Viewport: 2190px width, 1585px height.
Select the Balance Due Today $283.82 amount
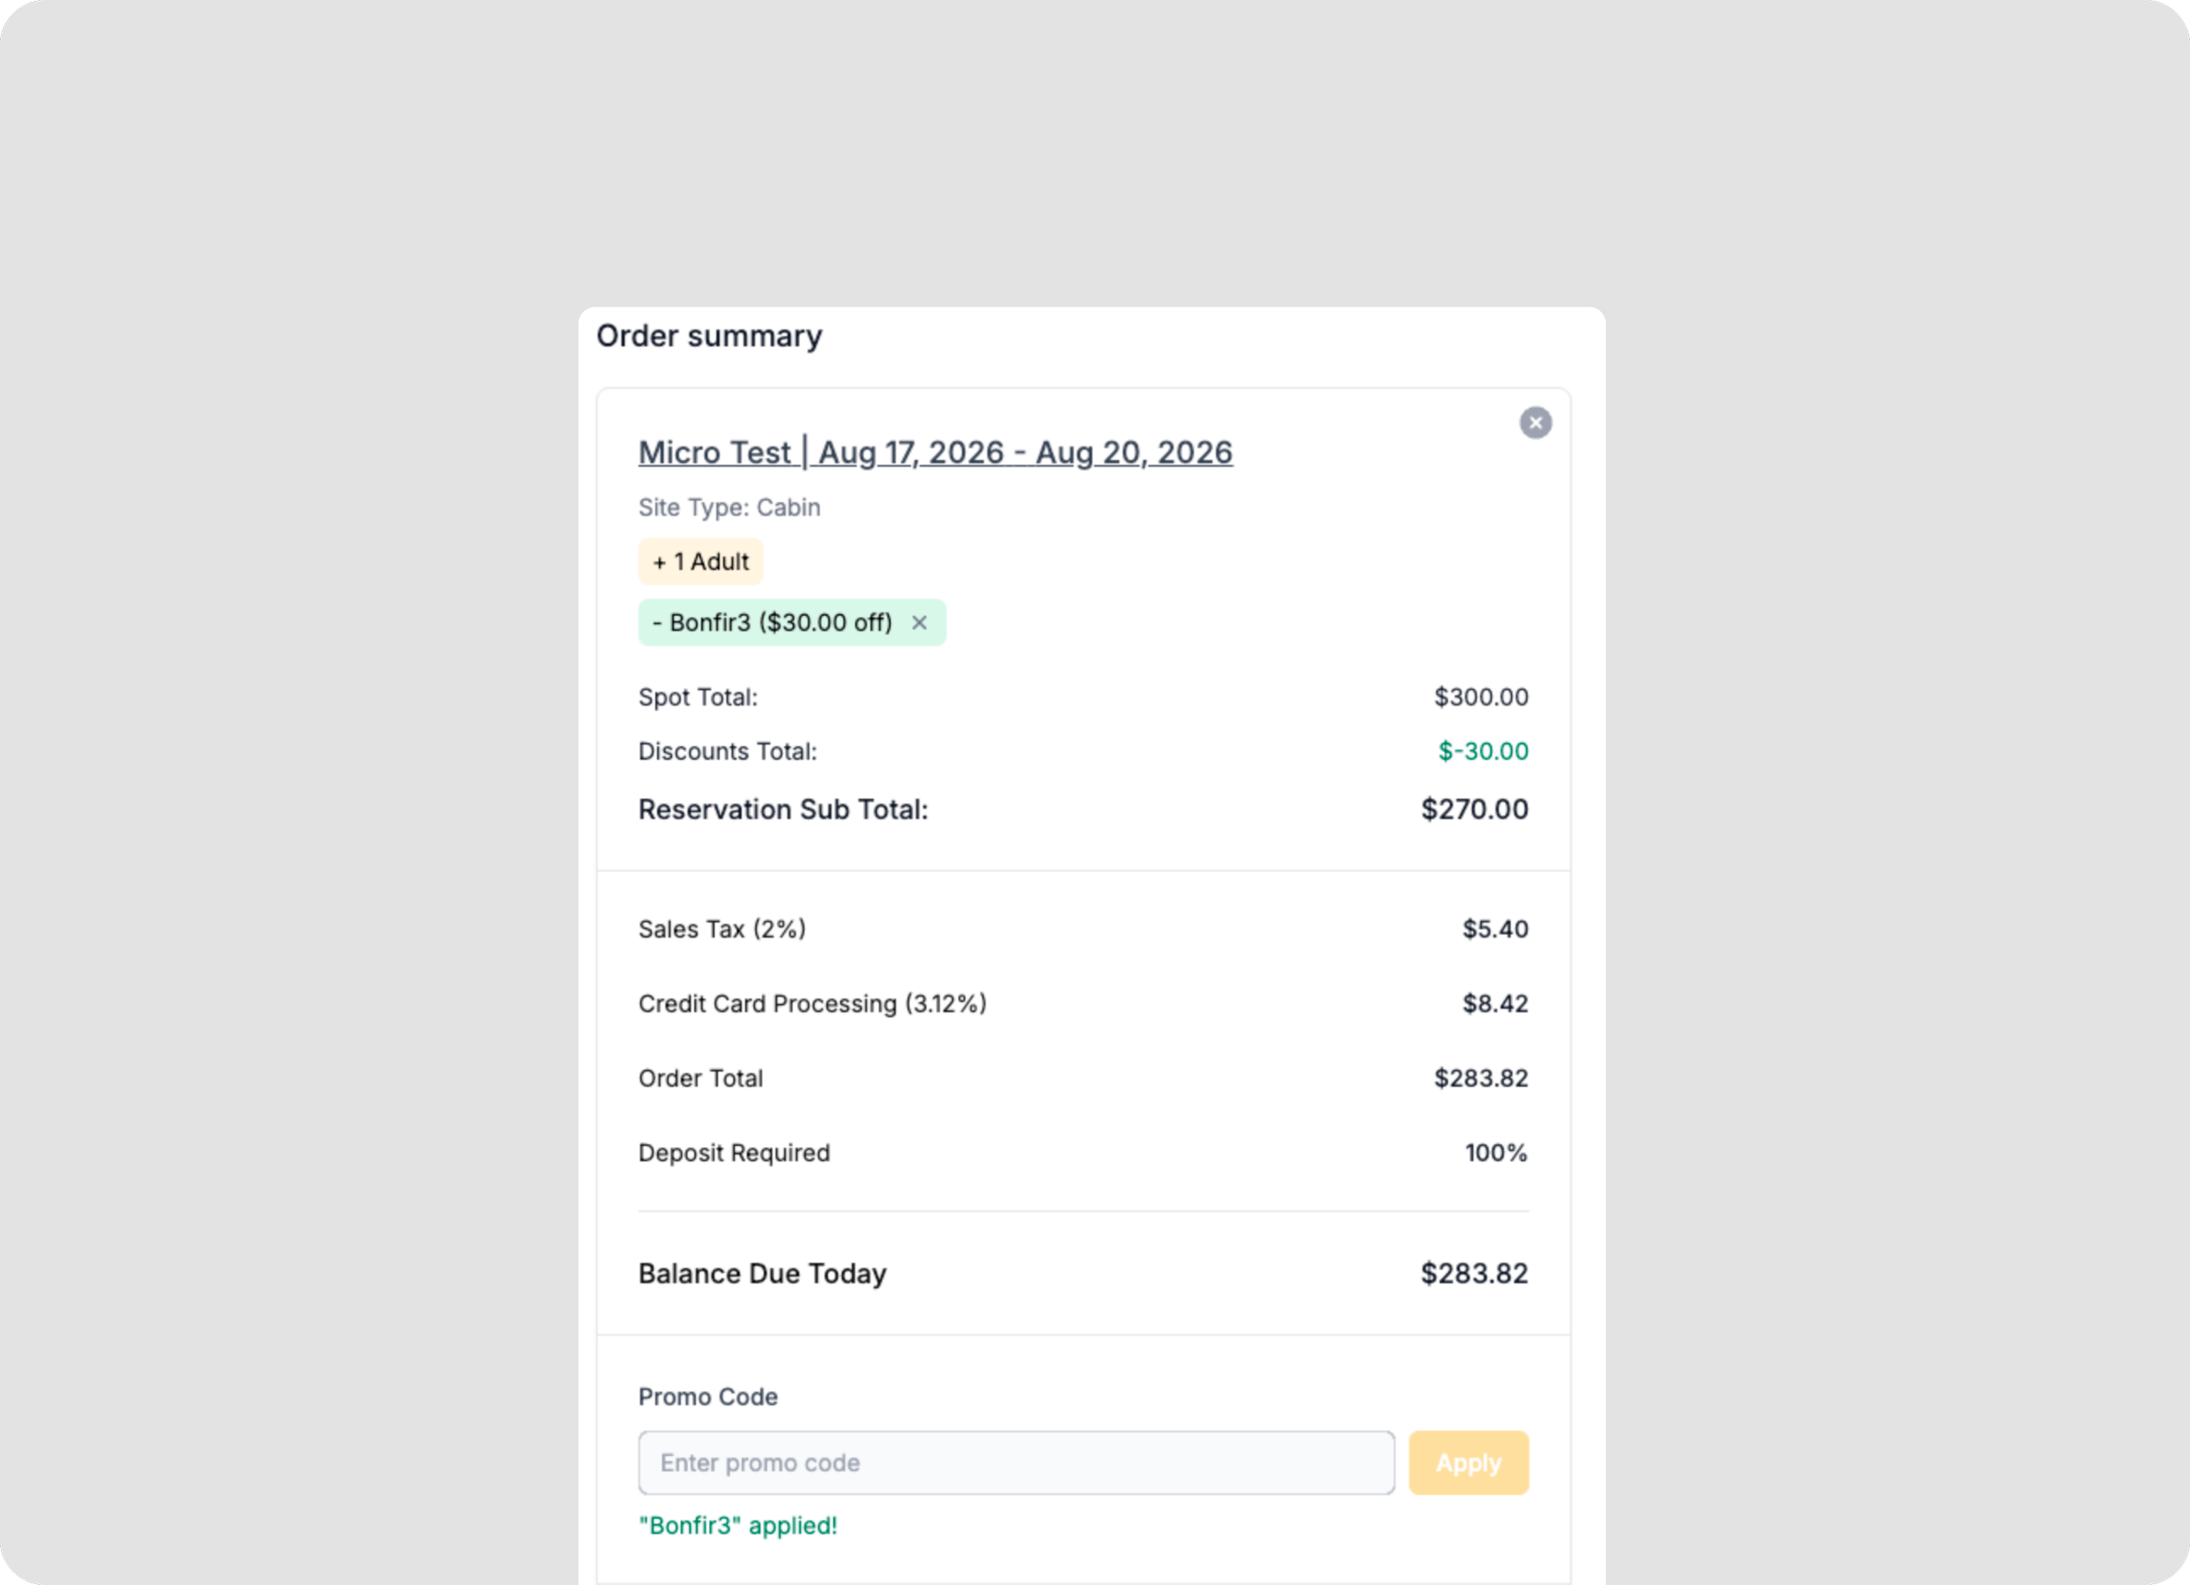coord(1473,1273)
